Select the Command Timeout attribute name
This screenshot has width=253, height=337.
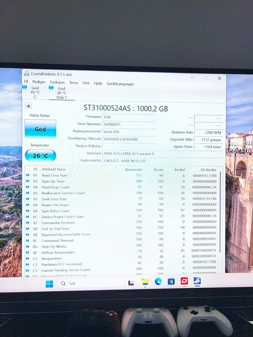57,240
